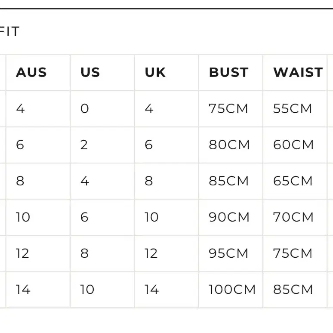The image size is (333, 333).
Task: Click the FIT heading text
Action: (9, 31)
